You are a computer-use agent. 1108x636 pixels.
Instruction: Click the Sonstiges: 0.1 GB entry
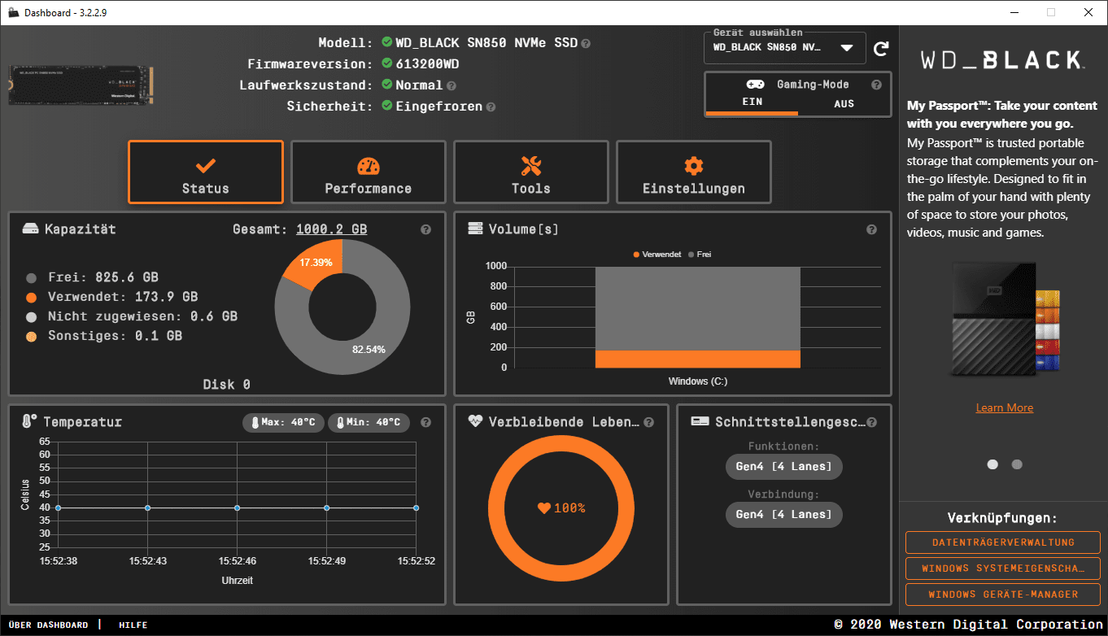104,336
